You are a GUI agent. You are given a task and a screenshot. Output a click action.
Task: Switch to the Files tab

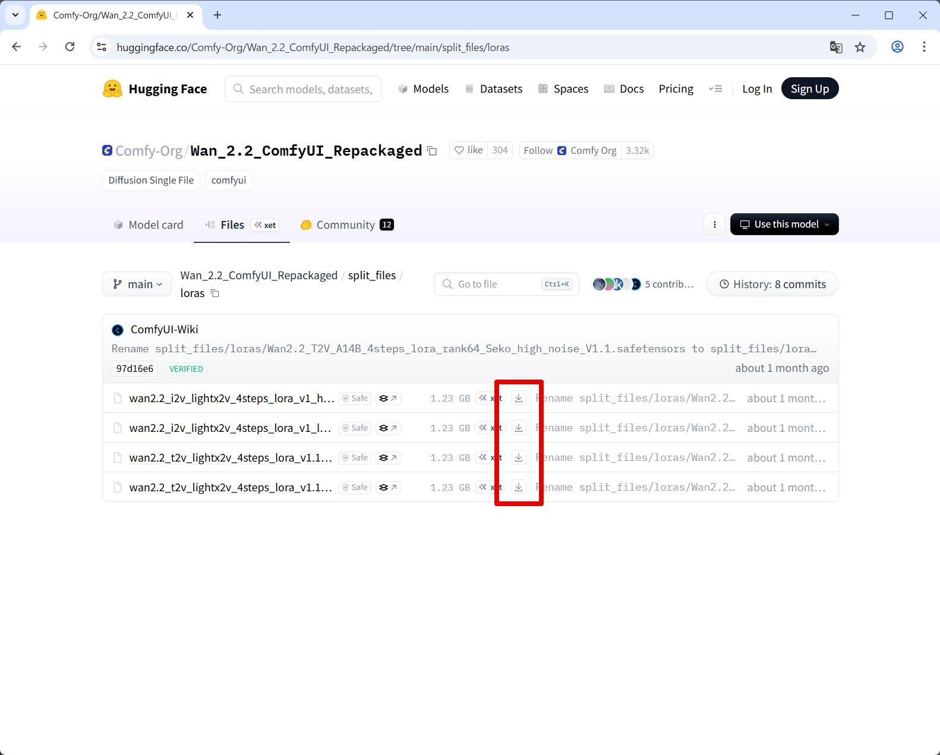tap(242, 225)
